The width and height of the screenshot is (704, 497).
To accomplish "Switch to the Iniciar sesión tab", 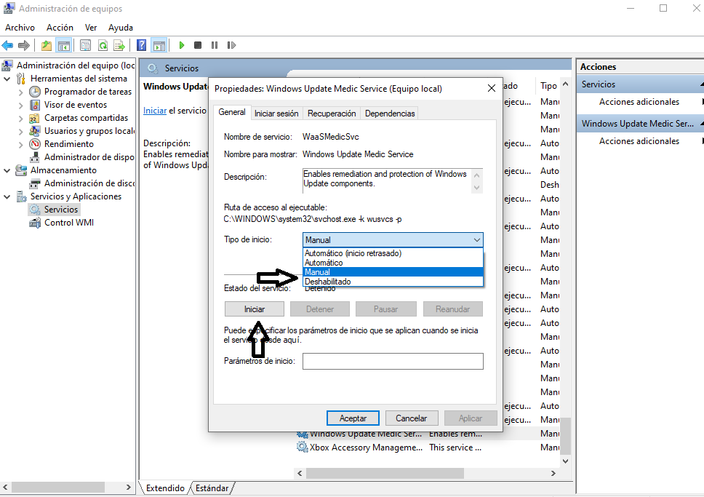I will pos(276,114).
